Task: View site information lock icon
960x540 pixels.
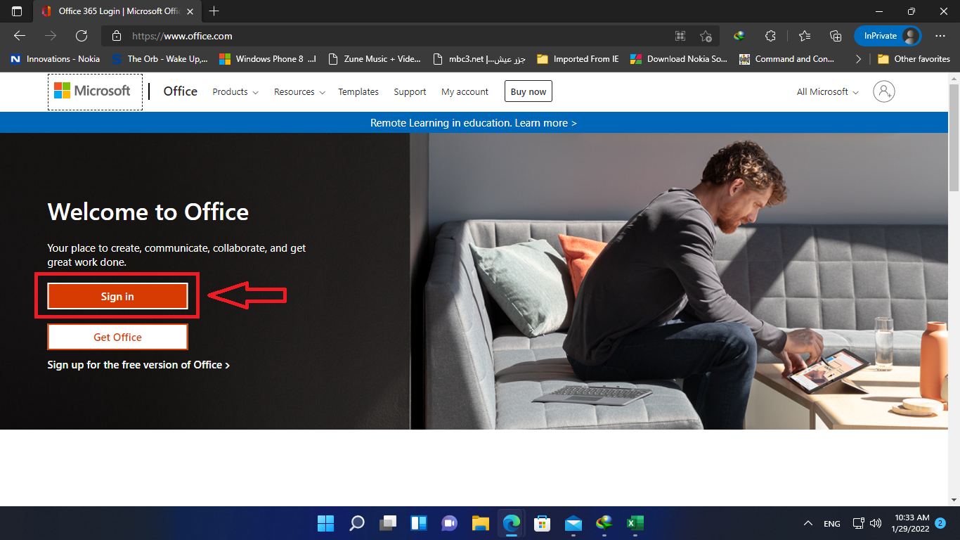Action: (x=117, y=36)
